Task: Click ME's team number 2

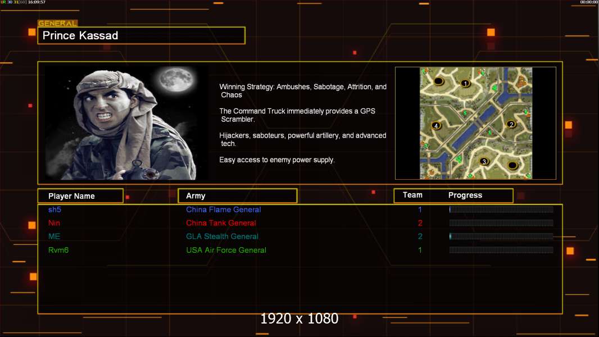Action: point(420,236)
